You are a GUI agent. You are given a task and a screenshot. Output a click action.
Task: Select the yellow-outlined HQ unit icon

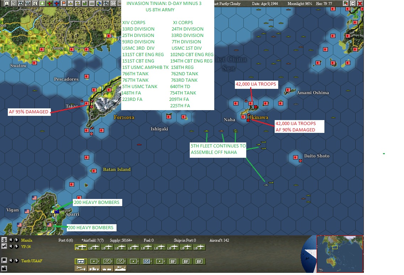(81, 261)
